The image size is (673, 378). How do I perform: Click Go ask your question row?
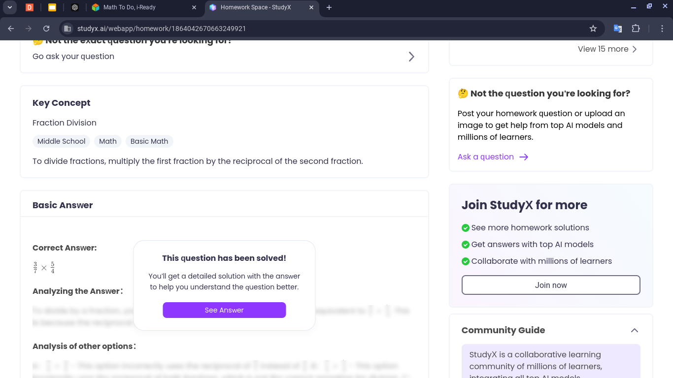(x=224, y=56)
